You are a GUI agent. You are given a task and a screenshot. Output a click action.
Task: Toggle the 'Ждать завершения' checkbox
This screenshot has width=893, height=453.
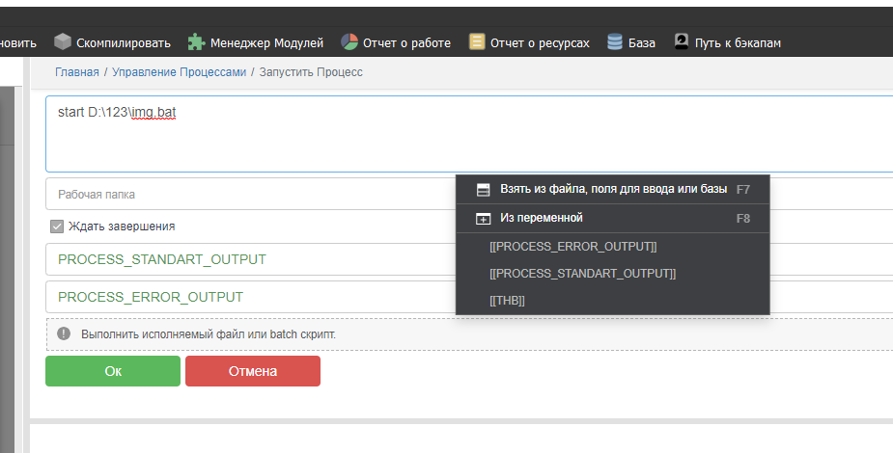tap(57, 226)
